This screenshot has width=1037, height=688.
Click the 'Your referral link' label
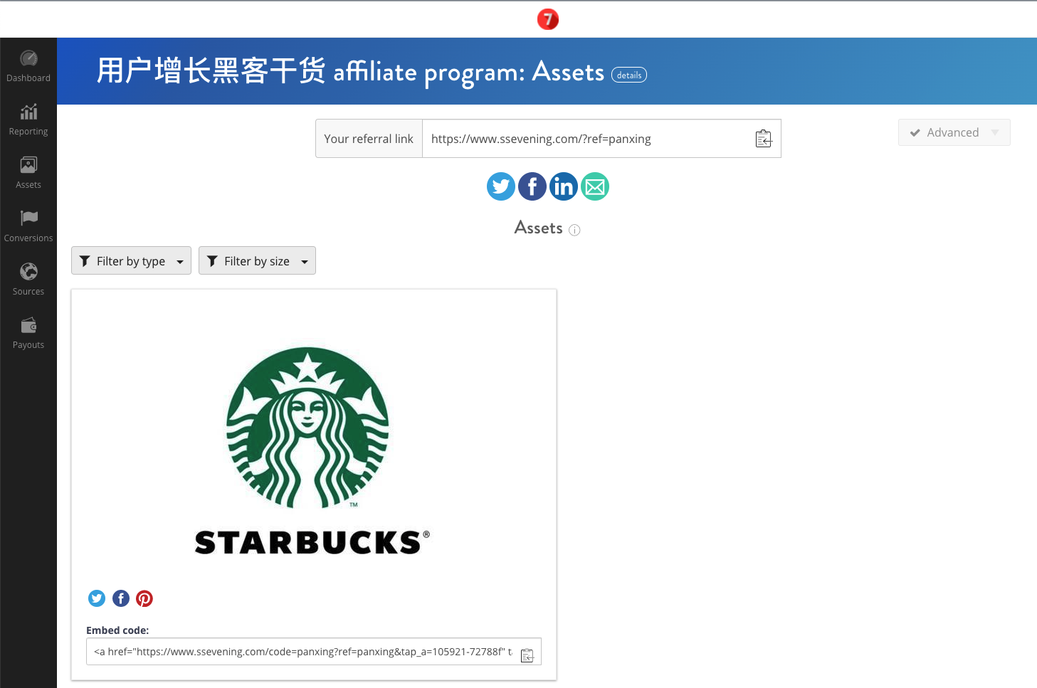(x=369, y=139)
